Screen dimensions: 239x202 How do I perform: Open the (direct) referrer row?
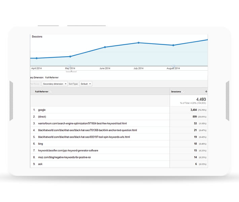point(43,116)
